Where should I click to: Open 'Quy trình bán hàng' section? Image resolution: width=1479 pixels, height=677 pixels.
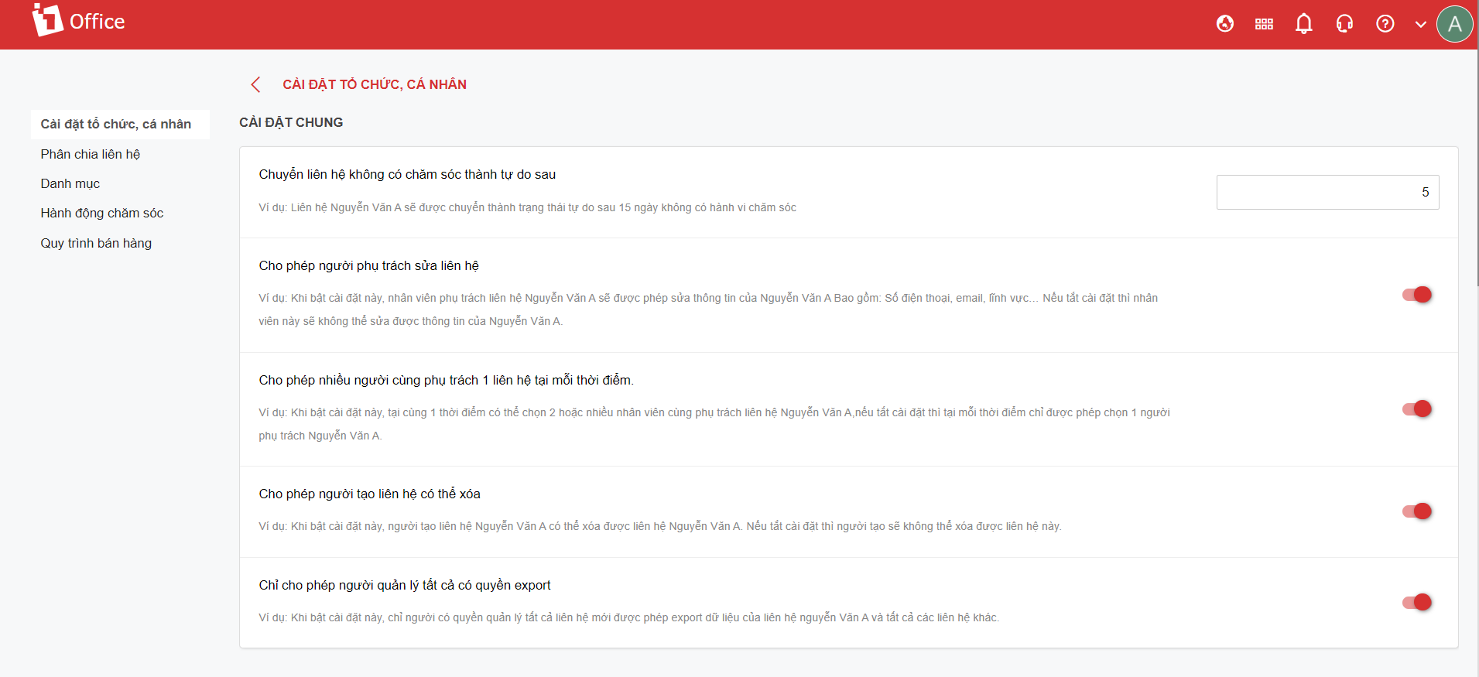96,243
